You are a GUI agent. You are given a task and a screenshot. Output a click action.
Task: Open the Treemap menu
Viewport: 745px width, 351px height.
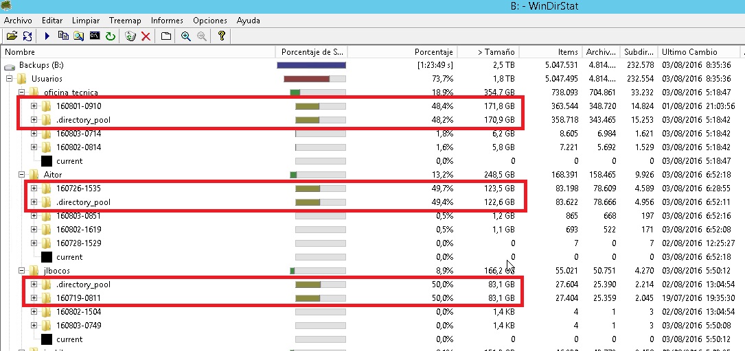coord(125,21)
